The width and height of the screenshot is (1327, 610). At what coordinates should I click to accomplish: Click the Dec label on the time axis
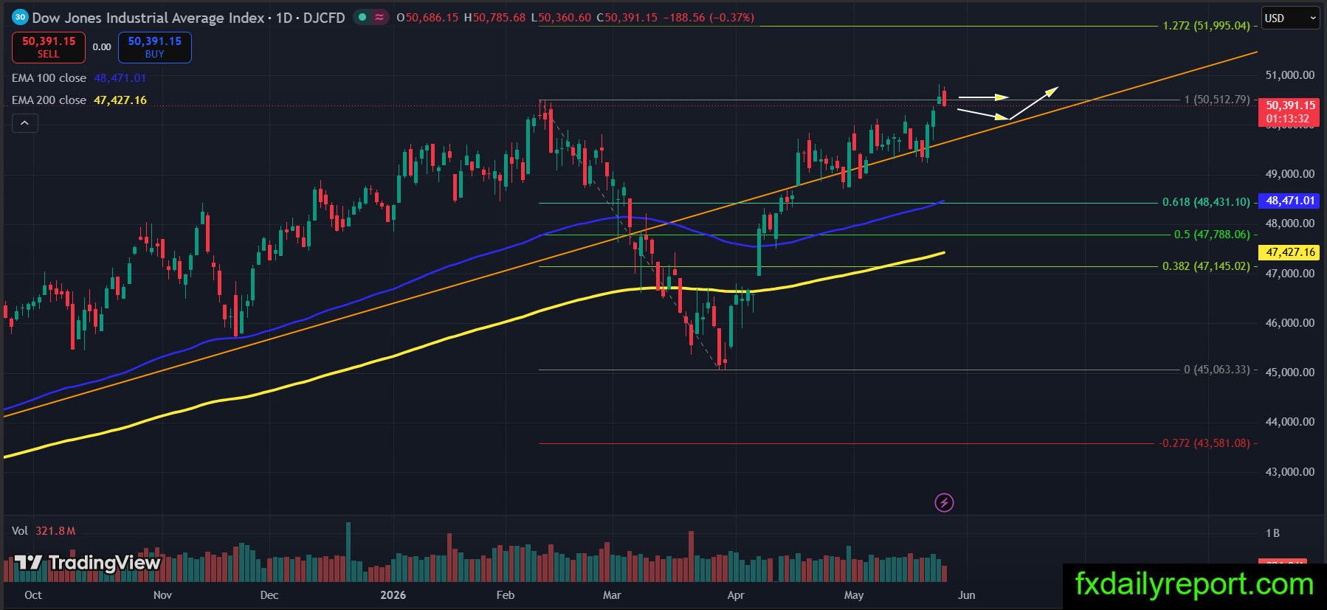tap(269, 595)
